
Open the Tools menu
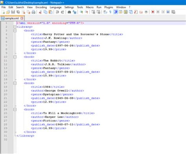(x=80, y=7)
